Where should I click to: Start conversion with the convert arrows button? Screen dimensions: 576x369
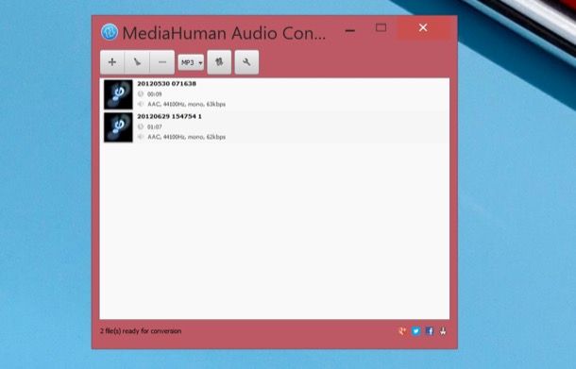tap(219, 62)
